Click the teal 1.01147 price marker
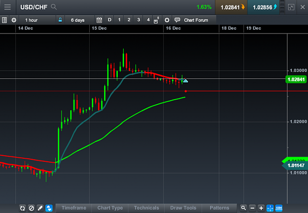The width and height of the screenshot is (308, 213). coord(295,166)
